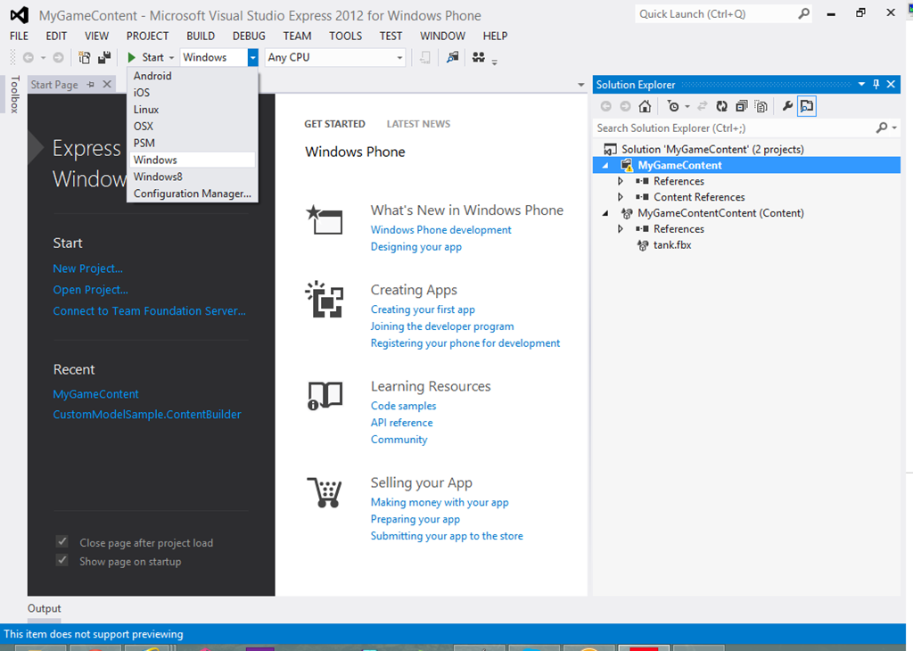Screen dimensions: 913x651
Task: Choose Configuration Manager... from the dropdown list
Action: [193, 194]
